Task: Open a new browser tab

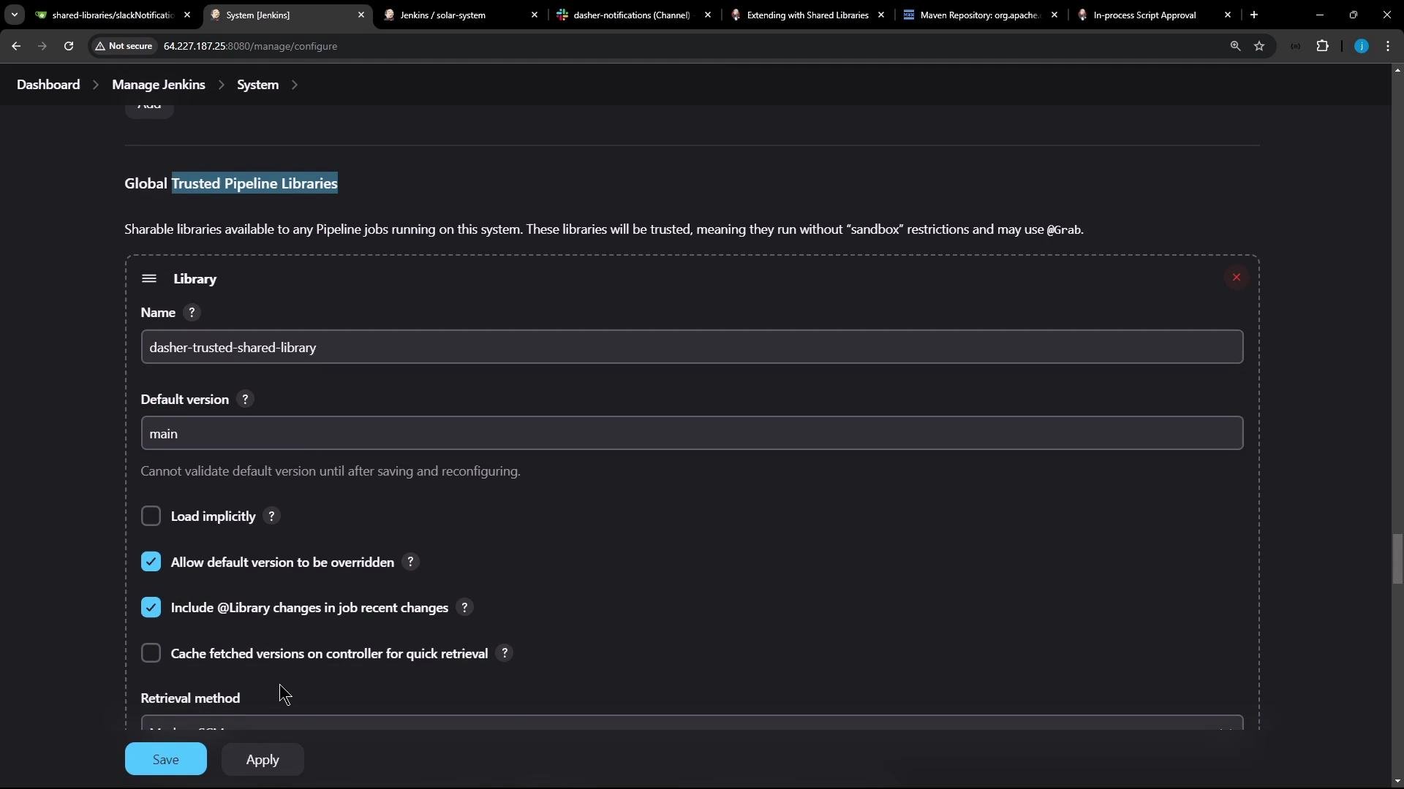Action: tap(1254, 15)
